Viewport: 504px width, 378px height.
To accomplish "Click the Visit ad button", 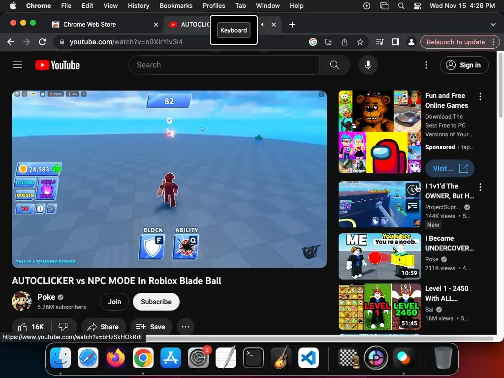I will 450,168.
